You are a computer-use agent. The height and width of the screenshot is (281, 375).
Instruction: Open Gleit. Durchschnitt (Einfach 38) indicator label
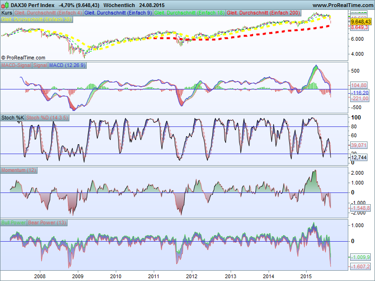pos(37,20)
